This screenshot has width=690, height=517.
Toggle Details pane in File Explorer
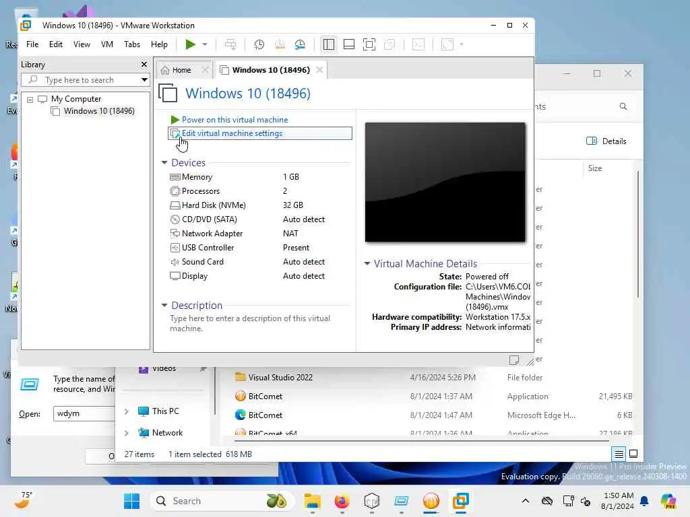[606, 141]
